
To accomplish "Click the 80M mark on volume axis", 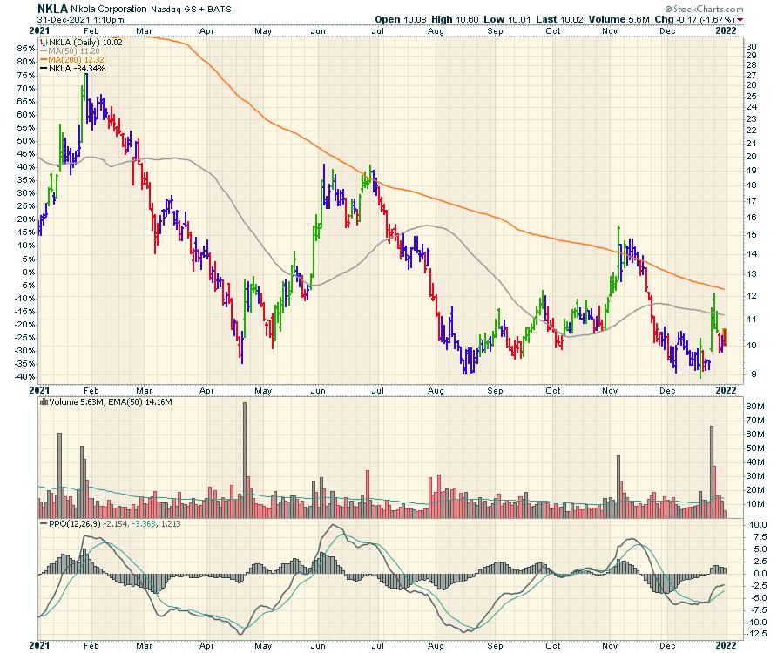I will tap(755, 407).
